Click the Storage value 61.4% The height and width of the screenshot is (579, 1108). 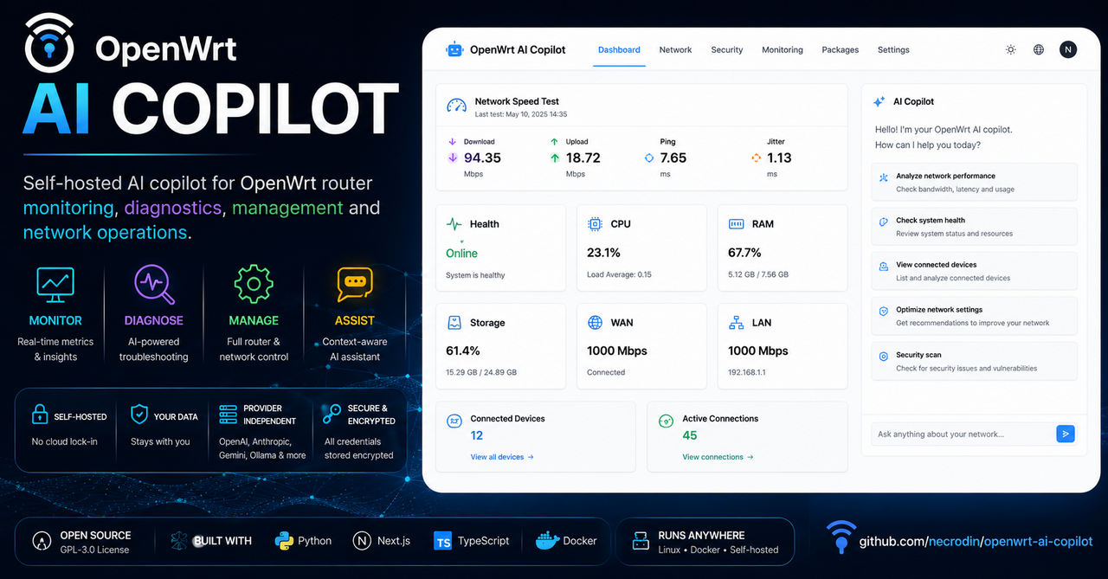click(x=463, y=351)
